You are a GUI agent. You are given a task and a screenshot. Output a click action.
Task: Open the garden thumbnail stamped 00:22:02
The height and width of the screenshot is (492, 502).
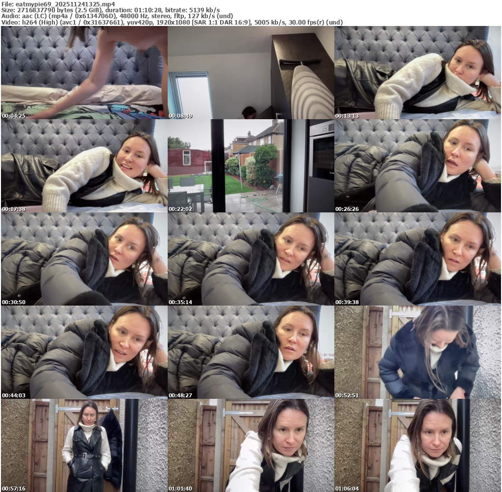tap(251, 166)
